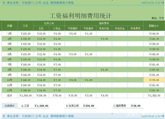The width and height of the screenshot is (165, 119).
Task: Click the C.福利费用 category label
Action: (x=120, y=106)
